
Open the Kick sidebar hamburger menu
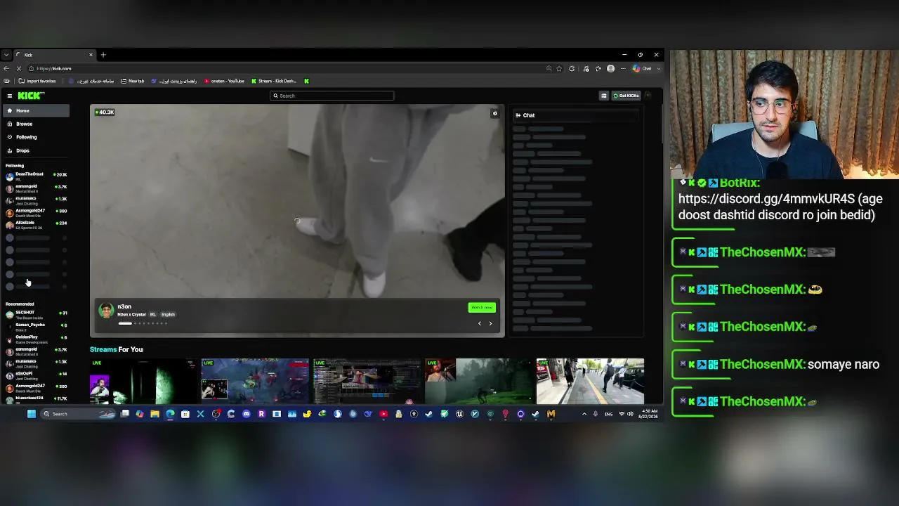9,96
